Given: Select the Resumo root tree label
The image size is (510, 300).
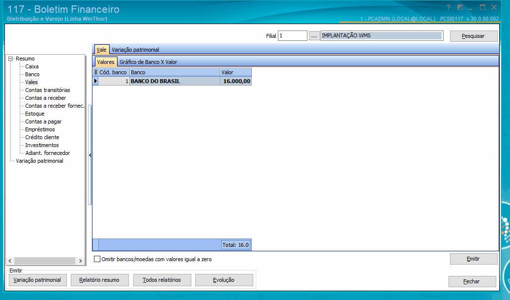Looking at the screenshot, I should pyautogui.click(x=25, y=59).
